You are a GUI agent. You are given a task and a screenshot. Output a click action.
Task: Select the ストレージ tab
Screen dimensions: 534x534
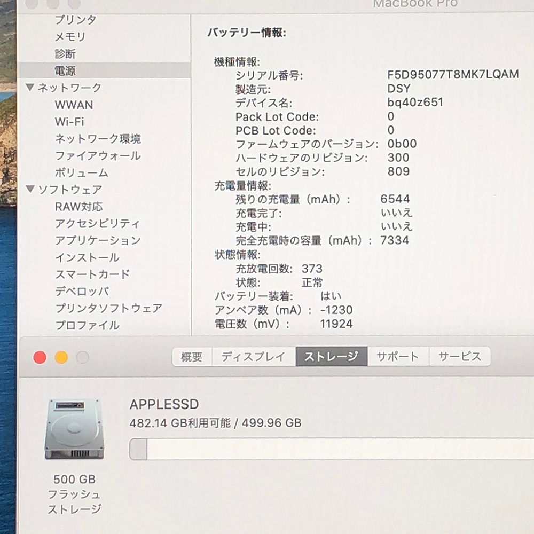(x=332, y=357)
